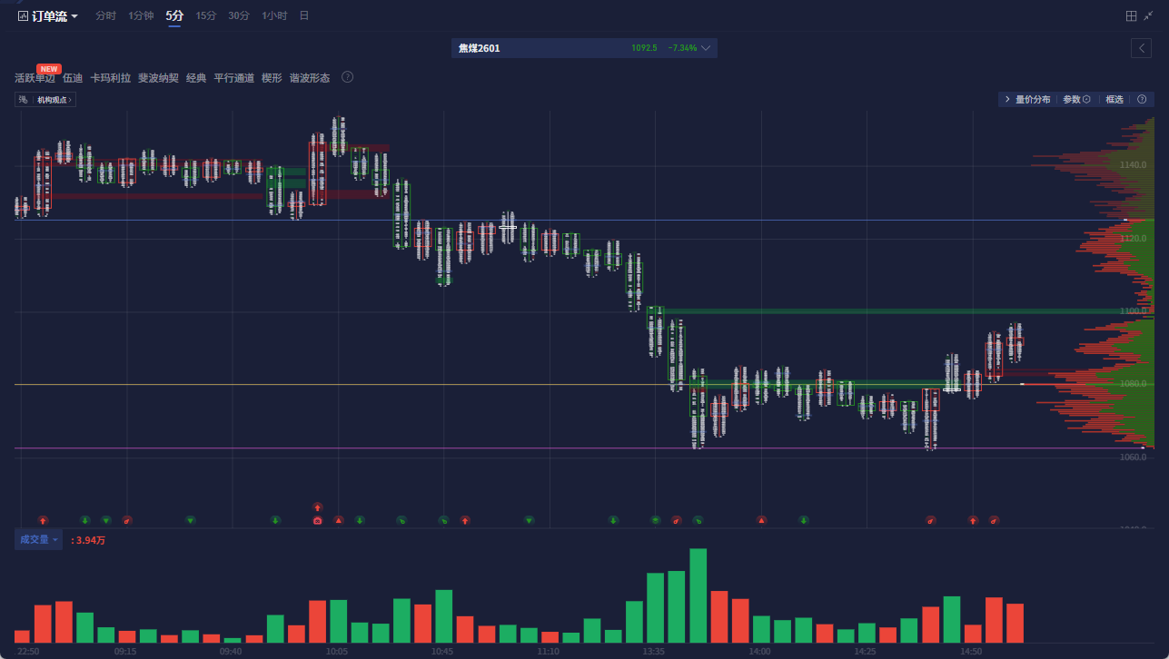This screenshot has width=1169, height=659.
Task: Click the 14:50 time axis label
Action: [971, 652]
